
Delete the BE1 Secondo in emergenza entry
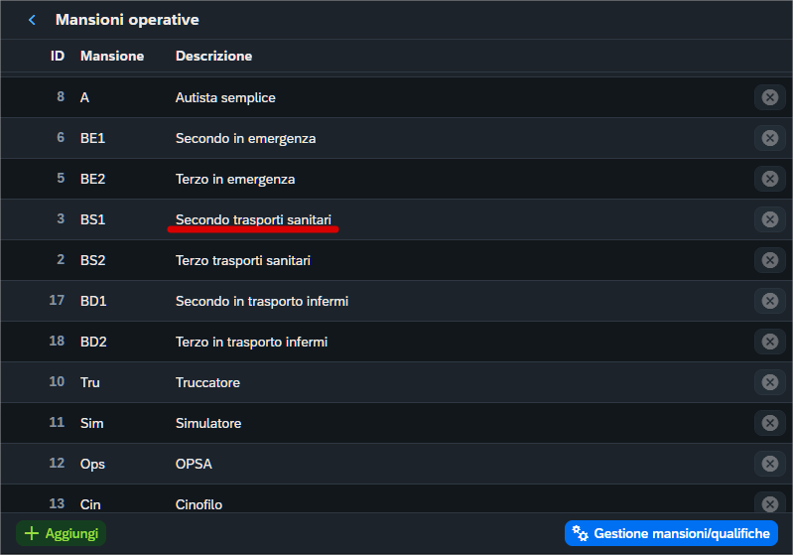pyautogui.click(x=769, y=138)
